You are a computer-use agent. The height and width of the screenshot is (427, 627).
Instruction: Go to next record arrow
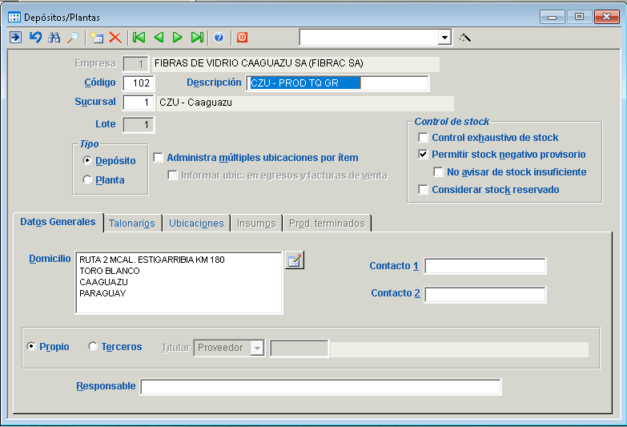click(x=178, y=38)
